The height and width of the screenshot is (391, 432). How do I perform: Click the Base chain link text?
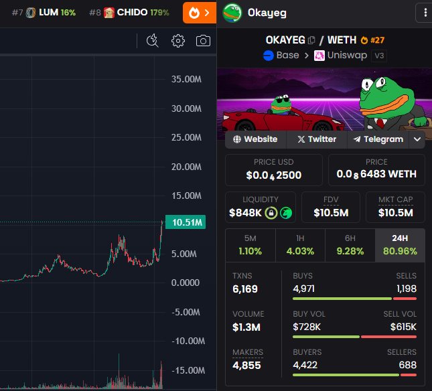click(x=287, y=56)
